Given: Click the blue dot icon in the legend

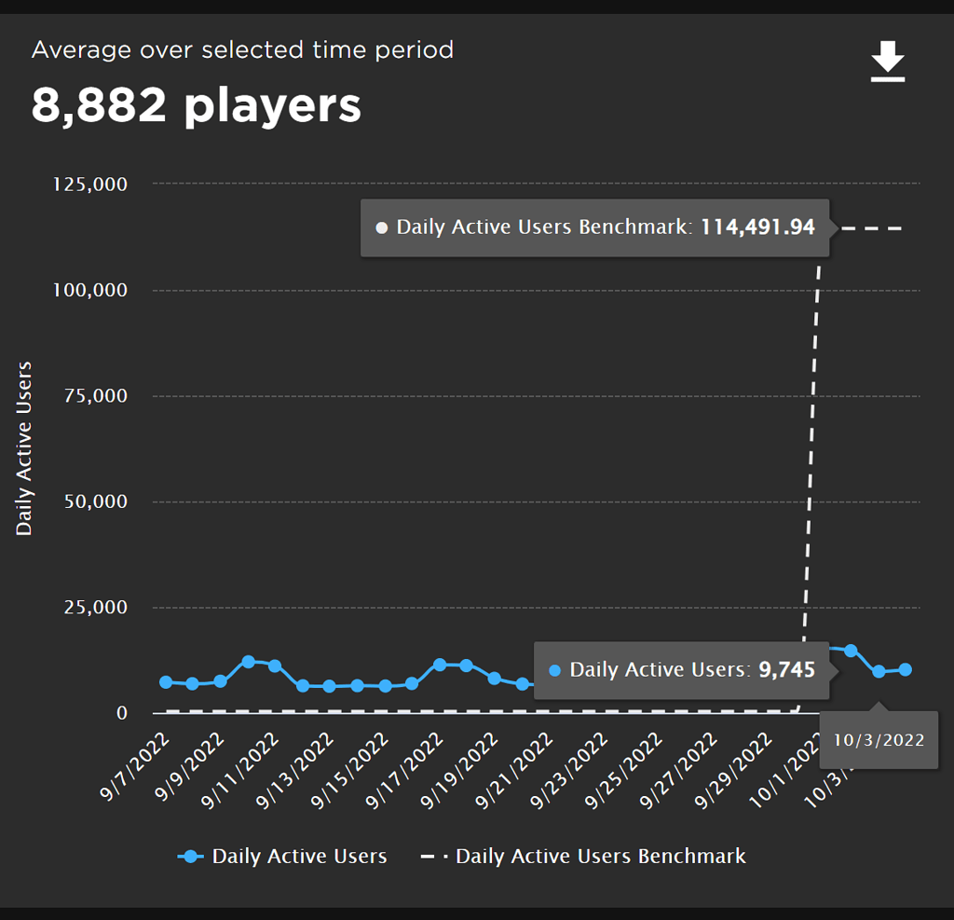Looking at the screenshot, I should point(192,856).
